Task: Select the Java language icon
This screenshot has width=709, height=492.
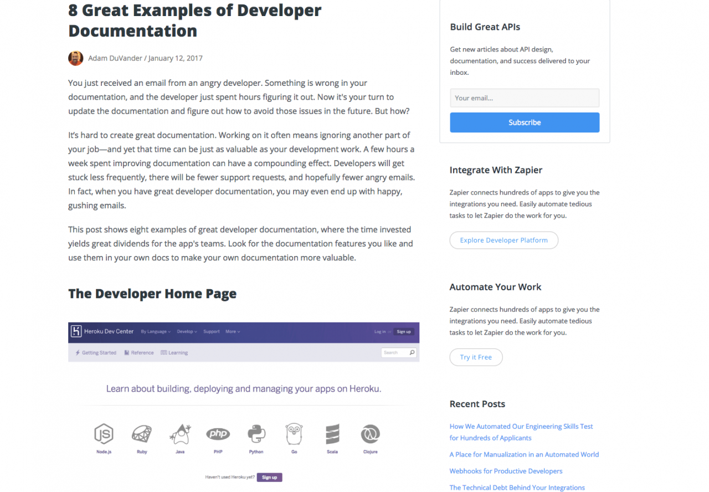Action: pos(180,434)
